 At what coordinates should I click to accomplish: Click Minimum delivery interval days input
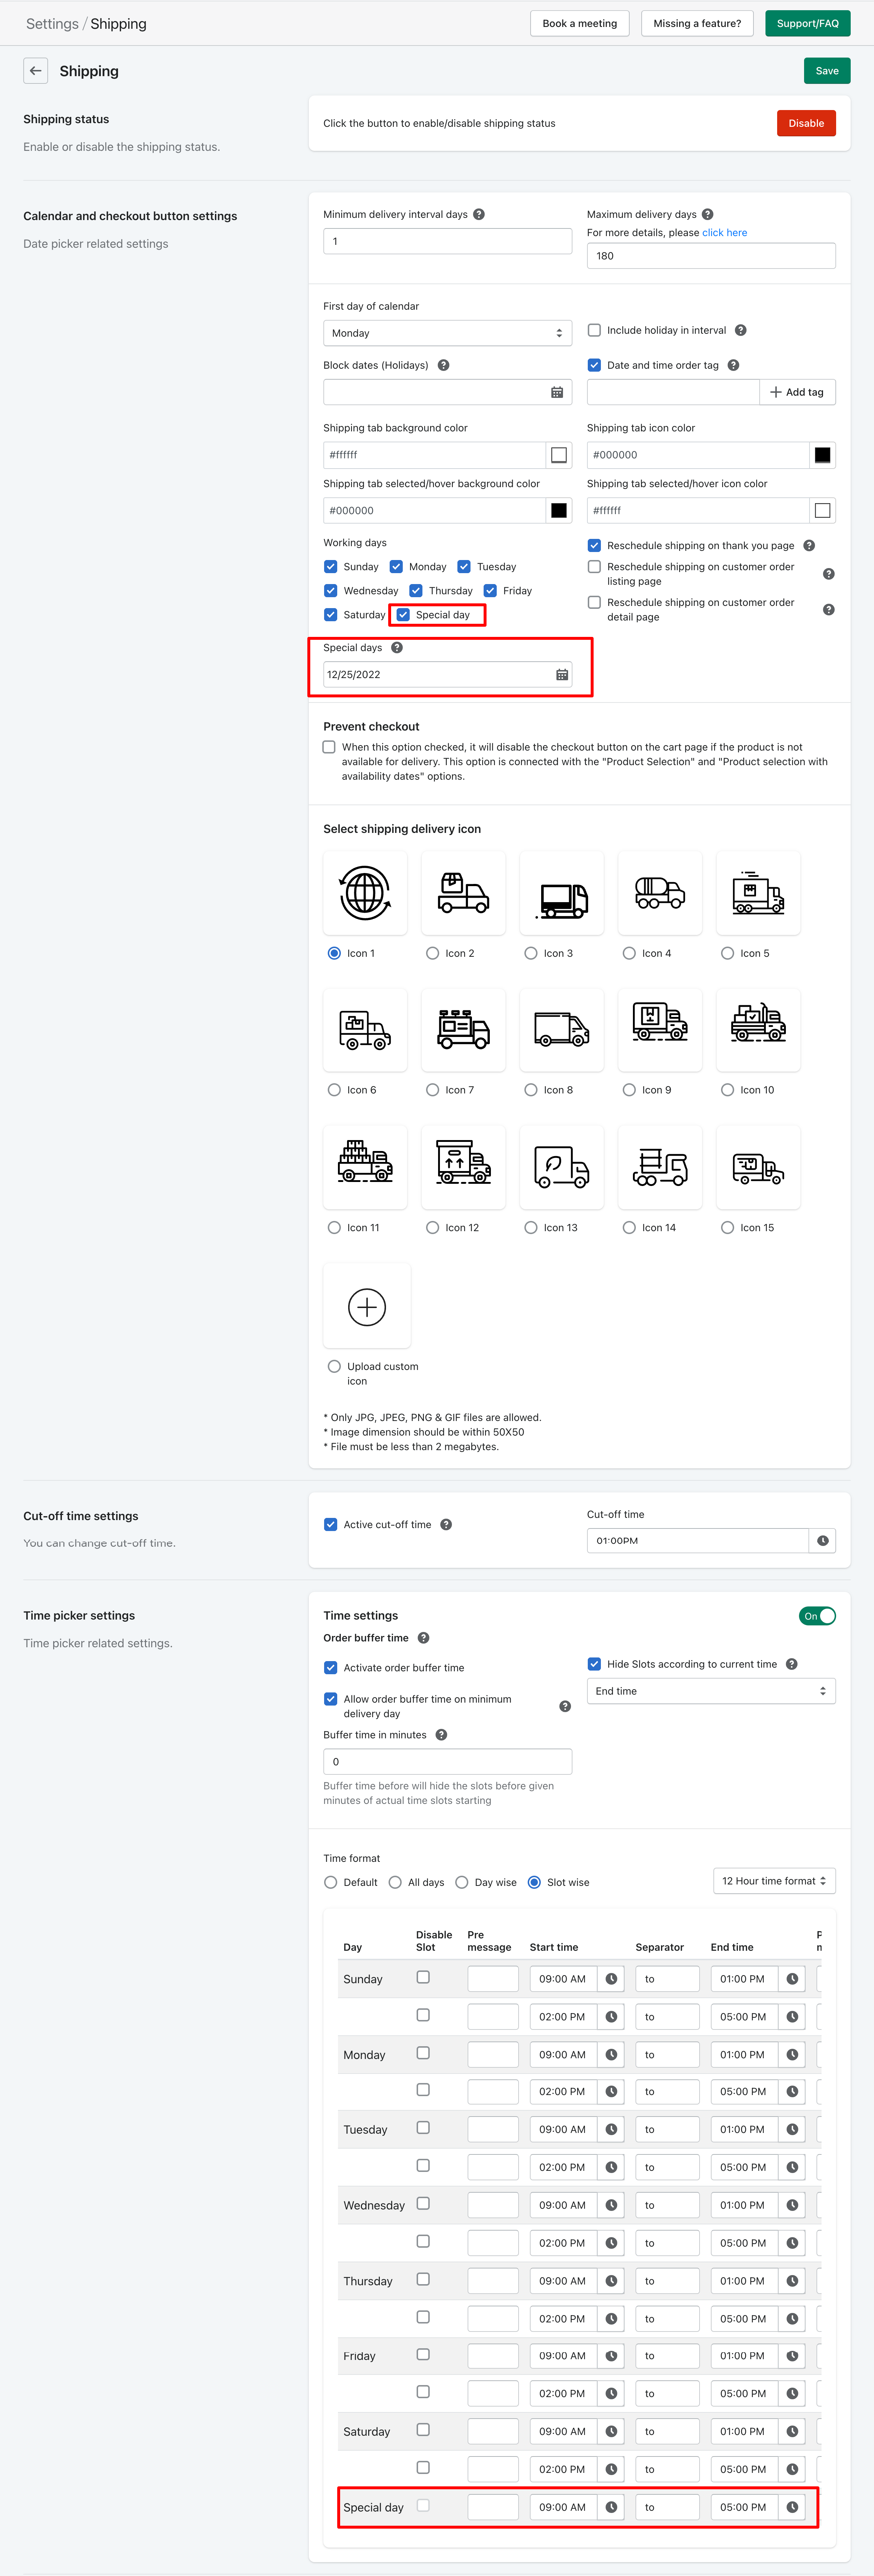[448, 241]
